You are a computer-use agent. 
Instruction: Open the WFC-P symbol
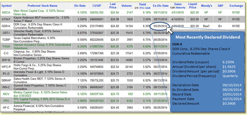(6, 67)
